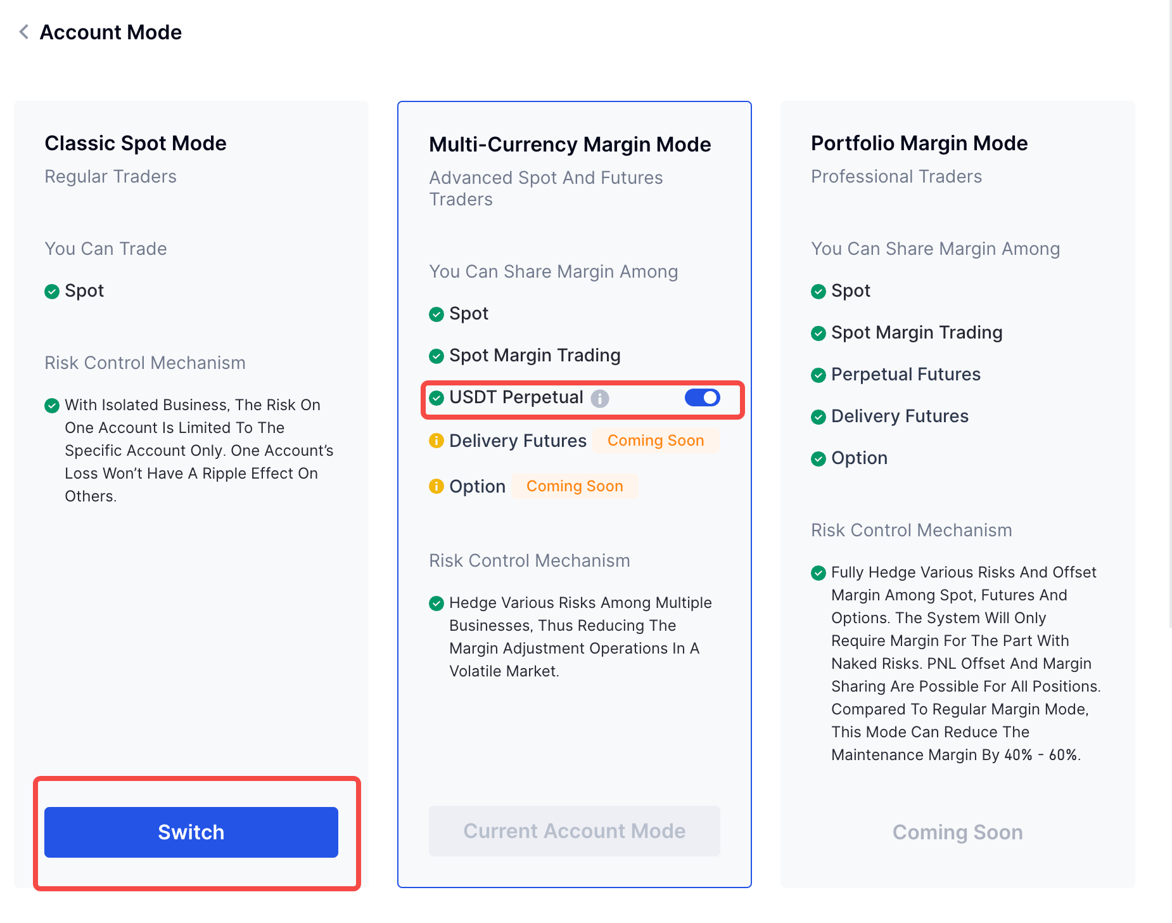Click the back arrow beside Account Mode
Viewport: 1172px width, 923px height.
[x=24, y=32]
